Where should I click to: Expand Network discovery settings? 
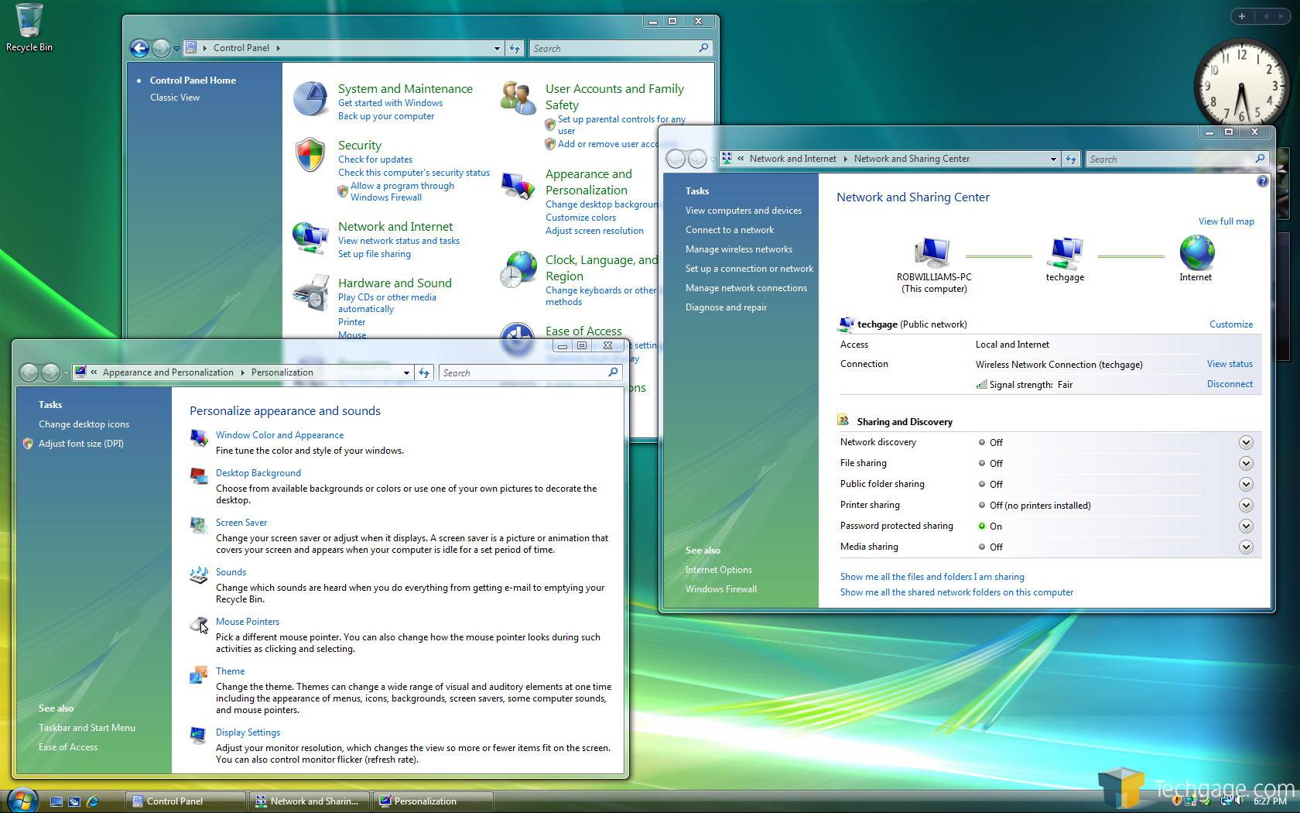click(x=1246, y=442)
